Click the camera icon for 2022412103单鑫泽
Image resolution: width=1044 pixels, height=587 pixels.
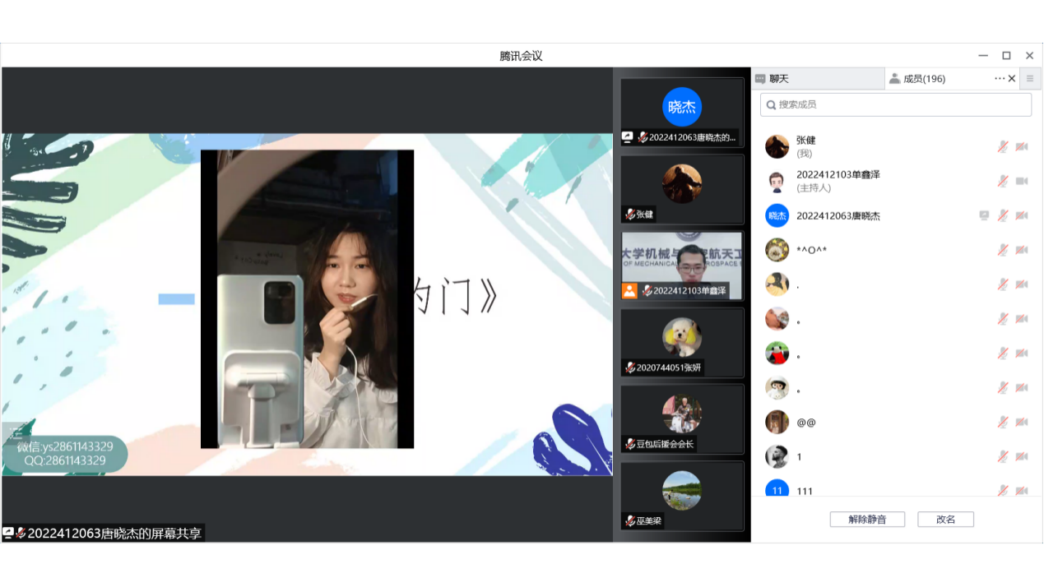(x=1022, y=181)
